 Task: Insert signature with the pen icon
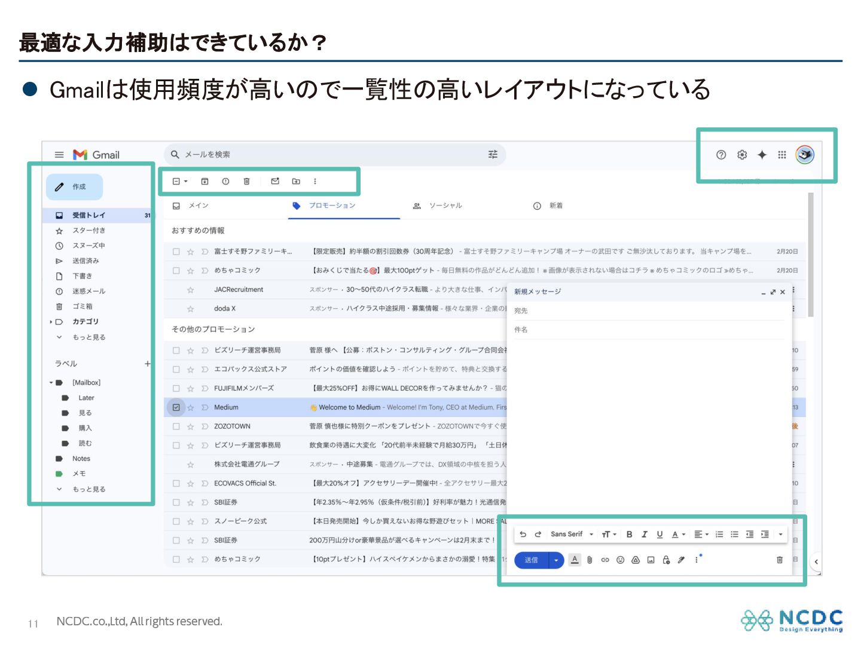[681, 560]
